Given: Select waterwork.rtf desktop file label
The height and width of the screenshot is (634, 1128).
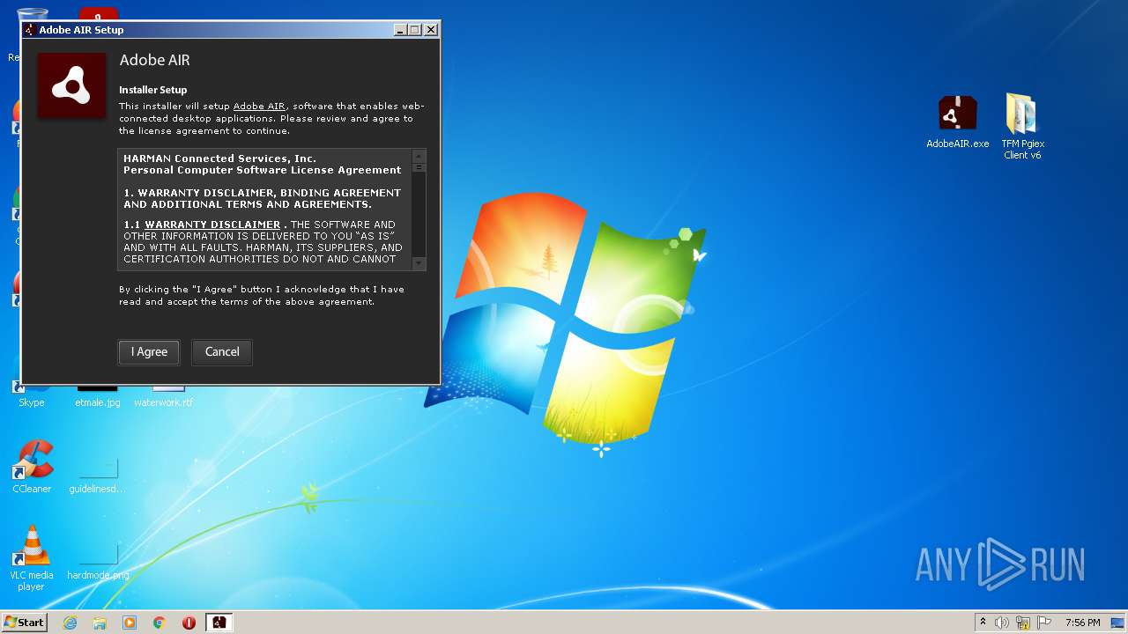Looking at the screenshot, I should (163, 402).
